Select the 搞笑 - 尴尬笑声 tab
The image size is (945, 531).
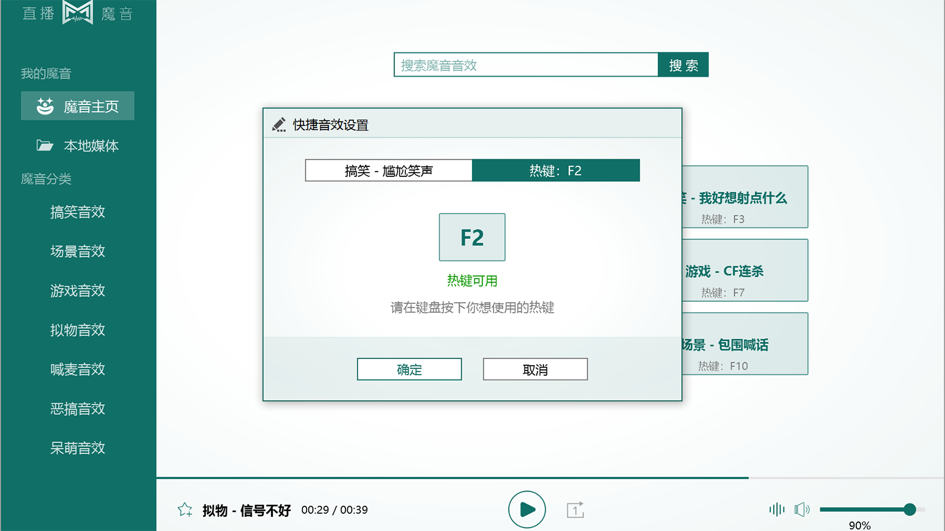pyautogui.click(x=388, y=171)
